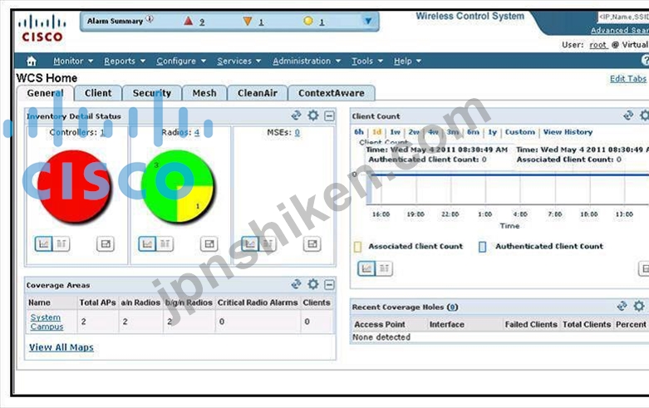Select the 1y time range
Screen dimensions: 649x408
492,132
